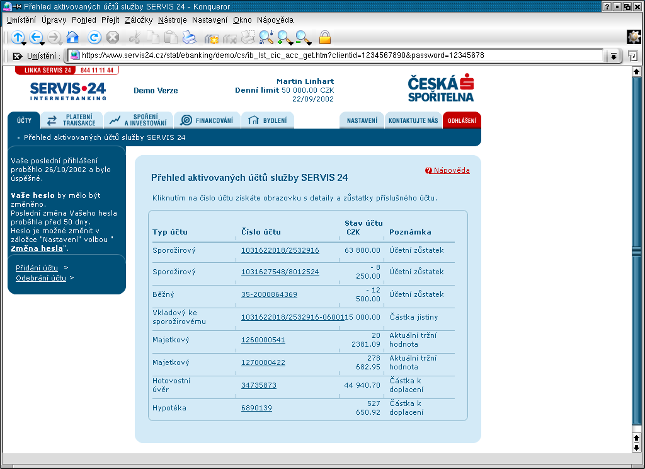Click the zoom out magnifier icon

tap(303, 37)
